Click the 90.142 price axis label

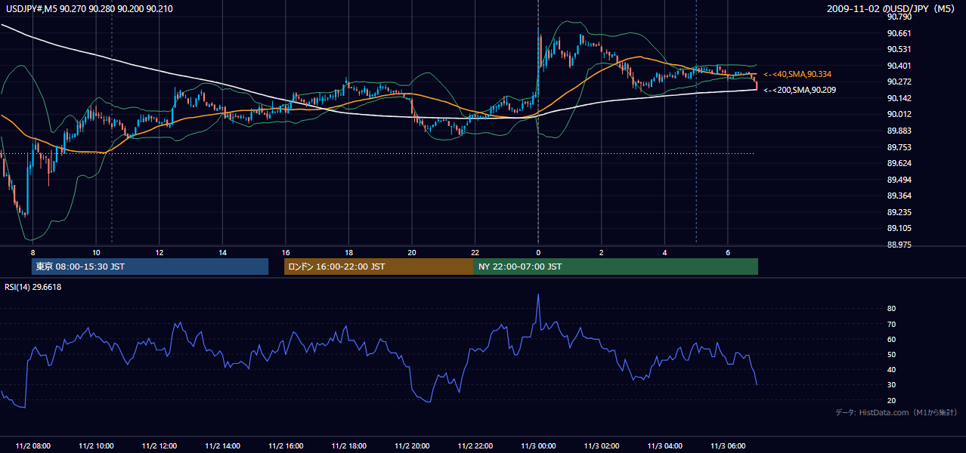click(x=899, y=98)
